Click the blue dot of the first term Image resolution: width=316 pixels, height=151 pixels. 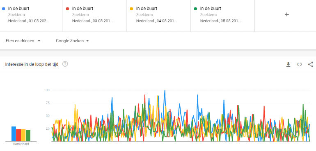coord(3,9)
